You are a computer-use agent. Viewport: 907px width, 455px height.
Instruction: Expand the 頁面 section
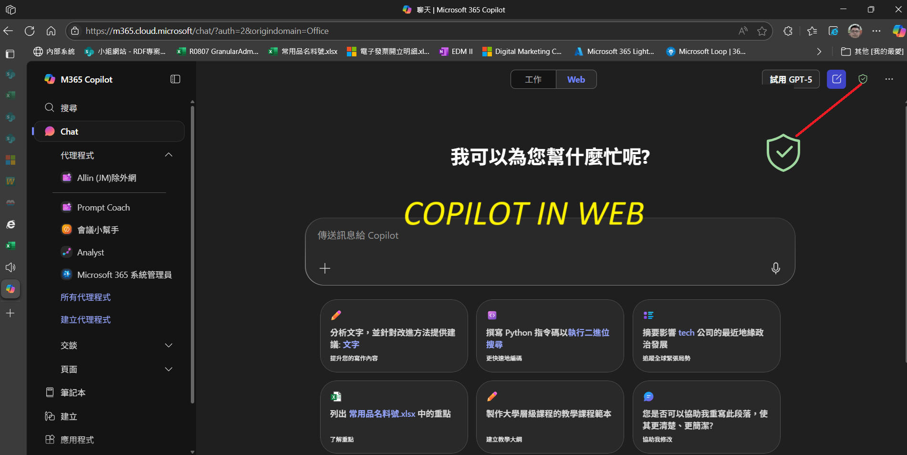click(x=168, y=369)
